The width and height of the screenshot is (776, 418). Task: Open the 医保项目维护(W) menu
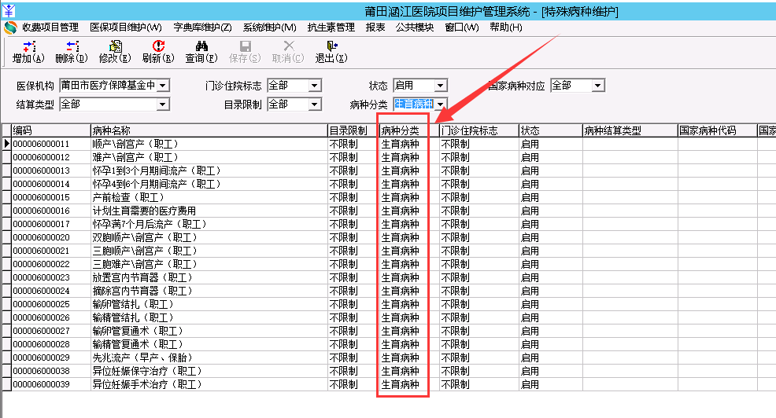(126, 27)
